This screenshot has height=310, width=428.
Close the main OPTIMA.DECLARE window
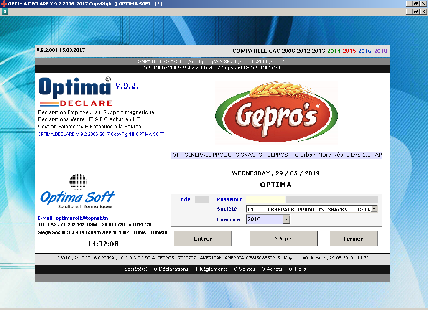tap(423, 3)
